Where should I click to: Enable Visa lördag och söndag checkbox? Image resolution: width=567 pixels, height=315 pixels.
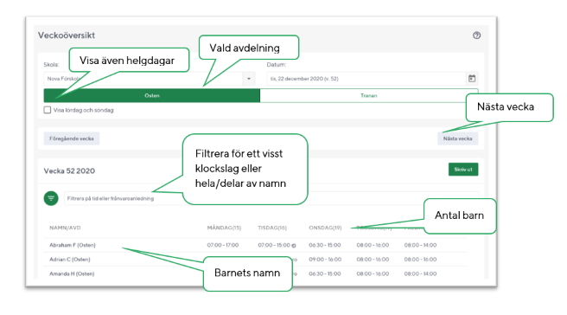coord(48,110)
